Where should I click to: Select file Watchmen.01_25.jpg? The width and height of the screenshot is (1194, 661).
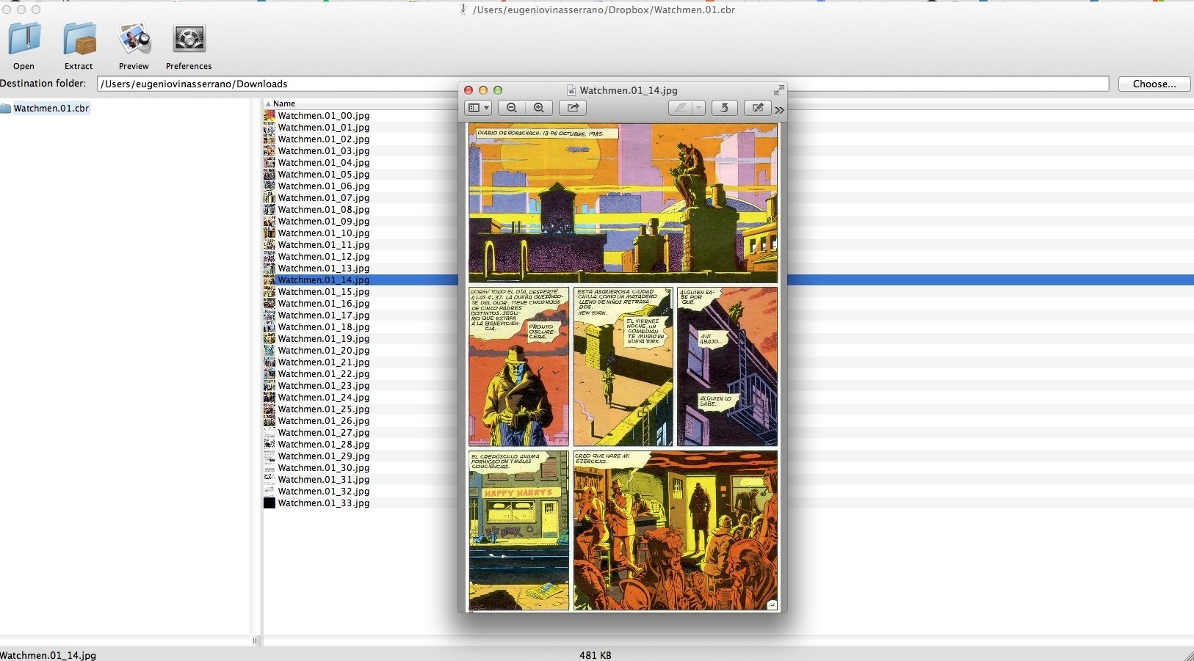[x=324, y=409]
